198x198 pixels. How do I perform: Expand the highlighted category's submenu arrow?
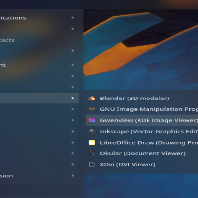tap(73, 98)
